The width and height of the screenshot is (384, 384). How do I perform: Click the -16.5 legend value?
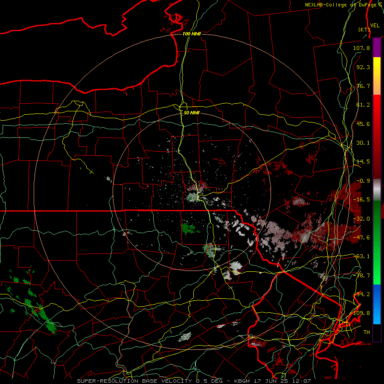[x=361, y=200]
